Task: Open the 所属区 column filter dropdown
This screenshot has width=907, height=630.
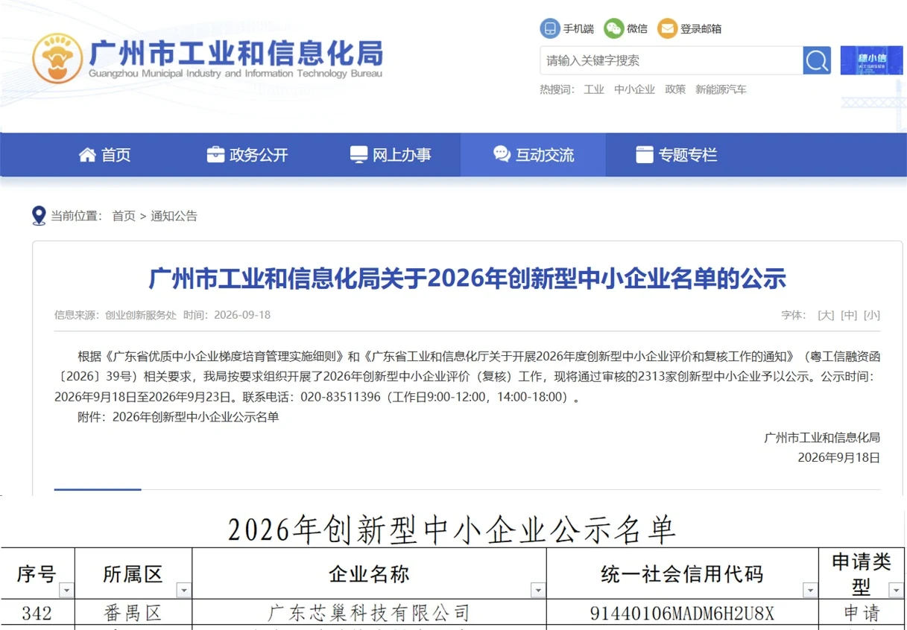Action: coord(183,591)
